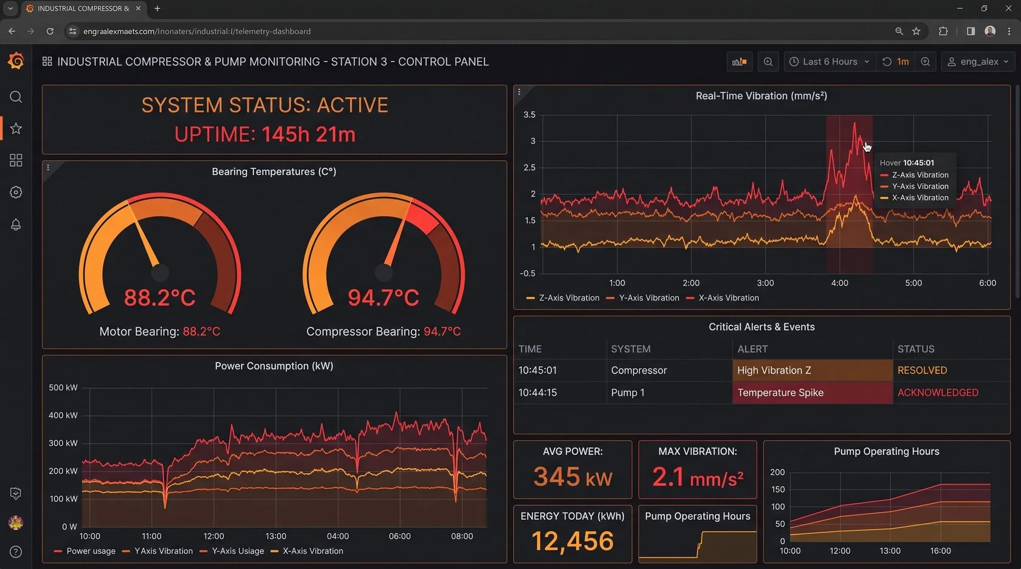Image resolution: width=1021 pixels, height=569 pixels.
Task: Open the help question mark icon
Action: [16, 552]
